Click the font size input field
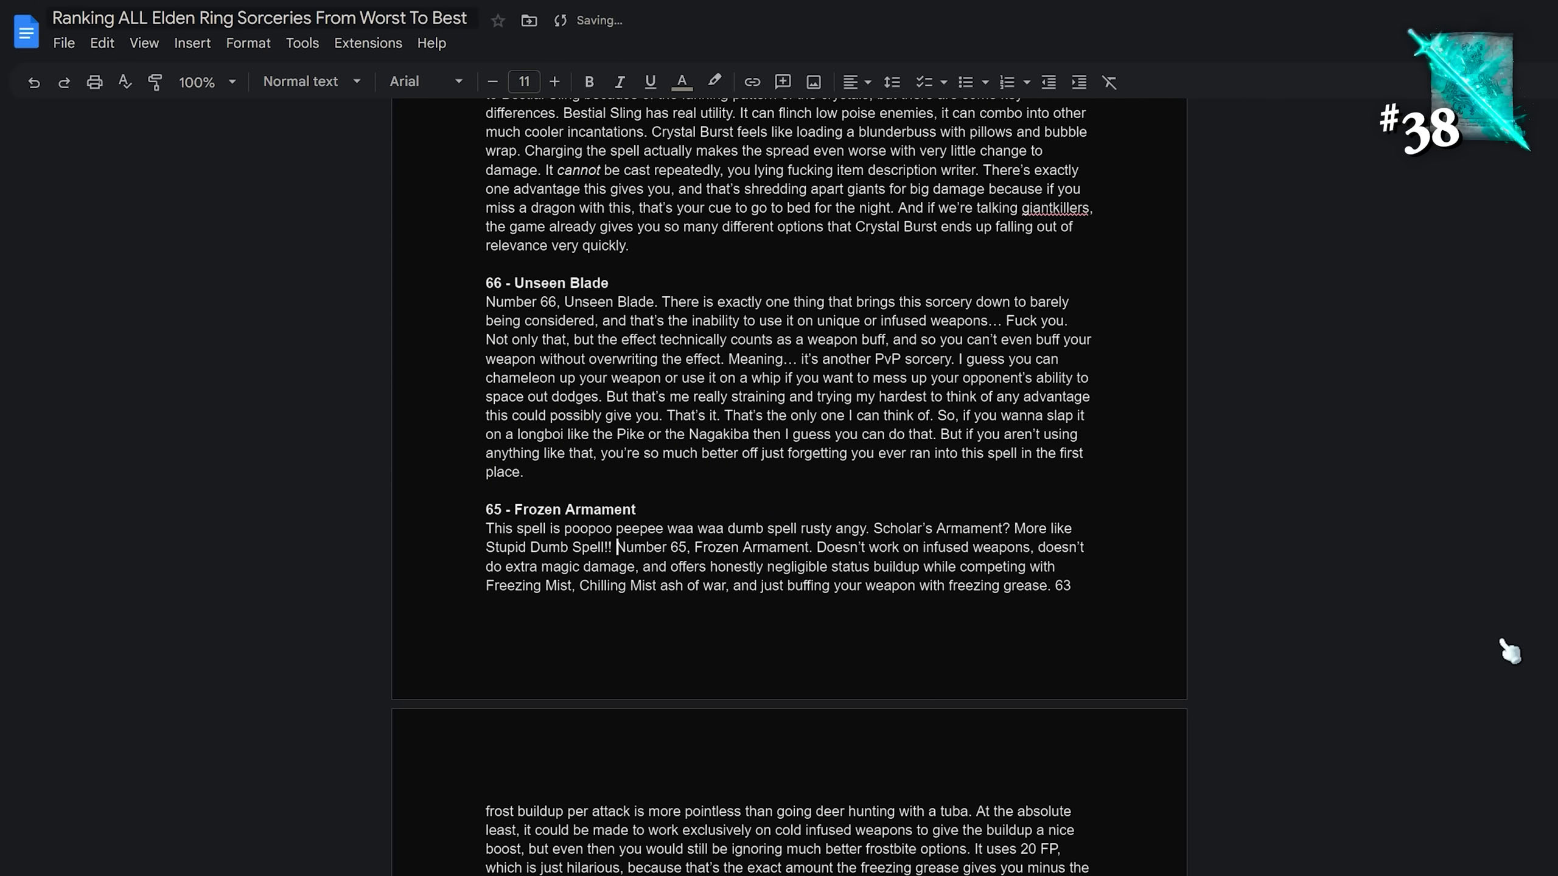 (523, 82)
